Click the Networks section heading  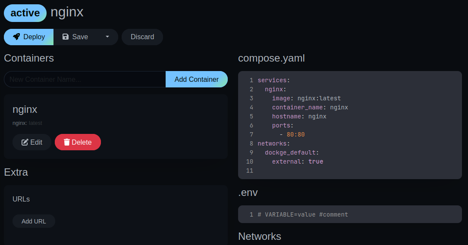tap(259, 236)
